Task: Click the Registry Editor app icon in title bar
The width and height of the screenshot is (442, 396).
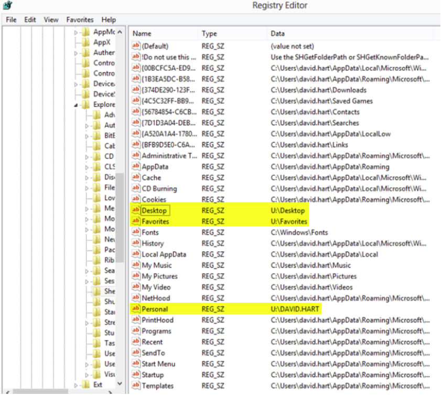Action: (x=8, y=5)
